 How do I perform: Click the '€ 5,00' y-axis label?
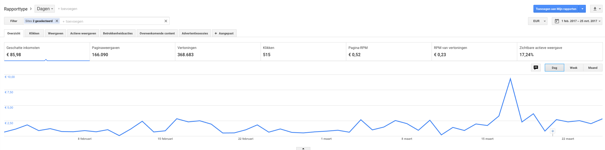9,108
